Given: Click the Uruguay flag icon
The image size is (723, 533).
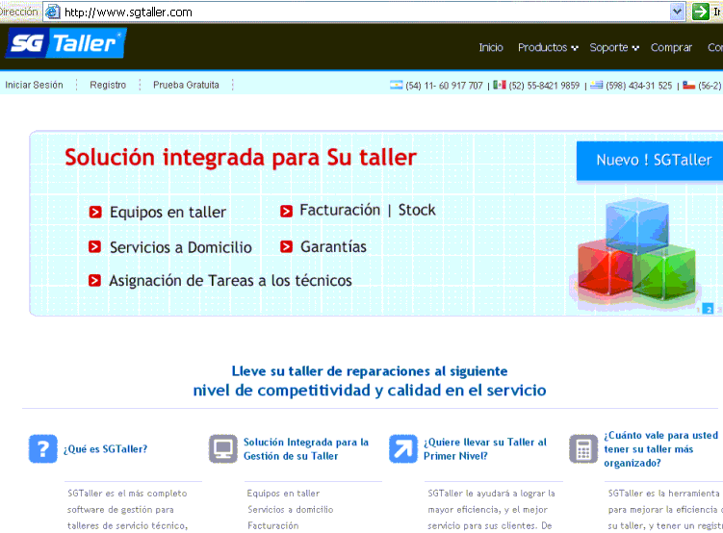Looking at the screenshot, I should 597,85.
